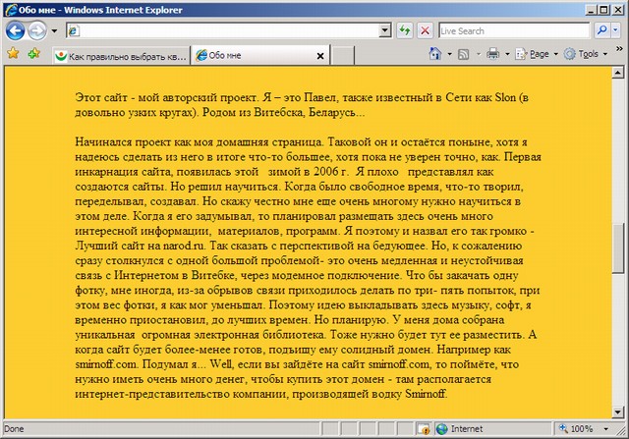629x439 pixels.
Task: Show more toolbar commands chevron
Action: click(x=619, y=49)
